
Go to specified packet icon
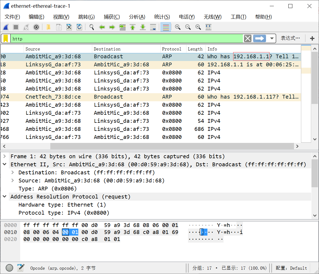[122, 27]
